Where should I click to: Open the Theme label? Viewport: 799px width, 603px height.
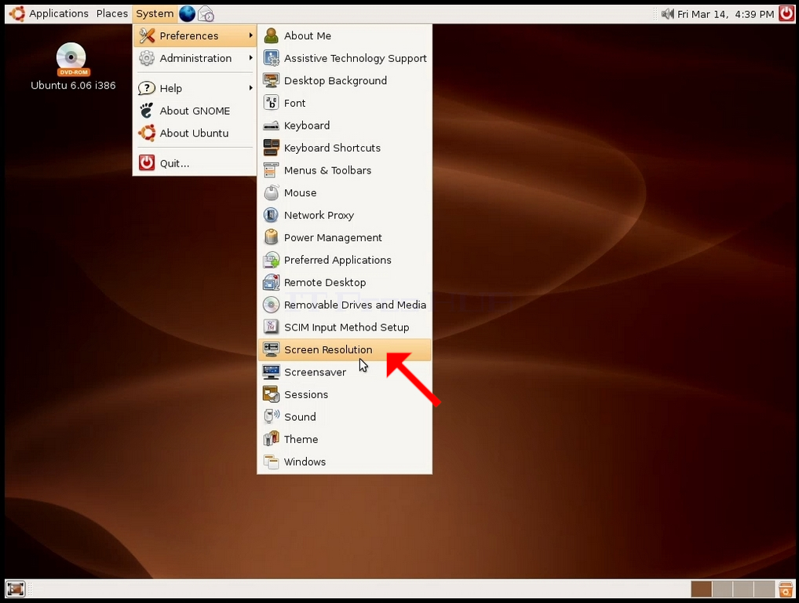coord(301,440)
